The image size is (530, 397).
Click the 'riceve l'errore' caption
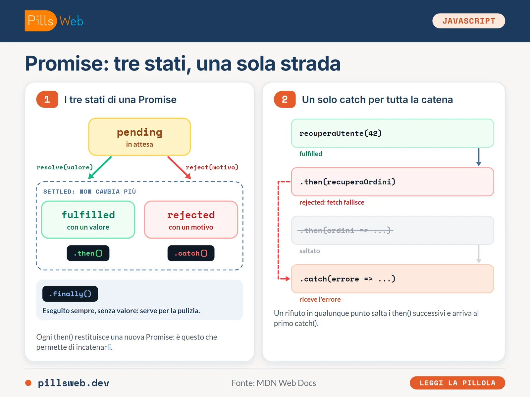click(320, 299)
